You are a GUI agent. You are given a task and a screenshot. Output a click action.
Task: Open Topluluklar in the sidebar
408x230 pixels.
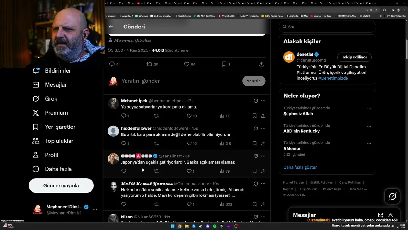tap(53, 141)
